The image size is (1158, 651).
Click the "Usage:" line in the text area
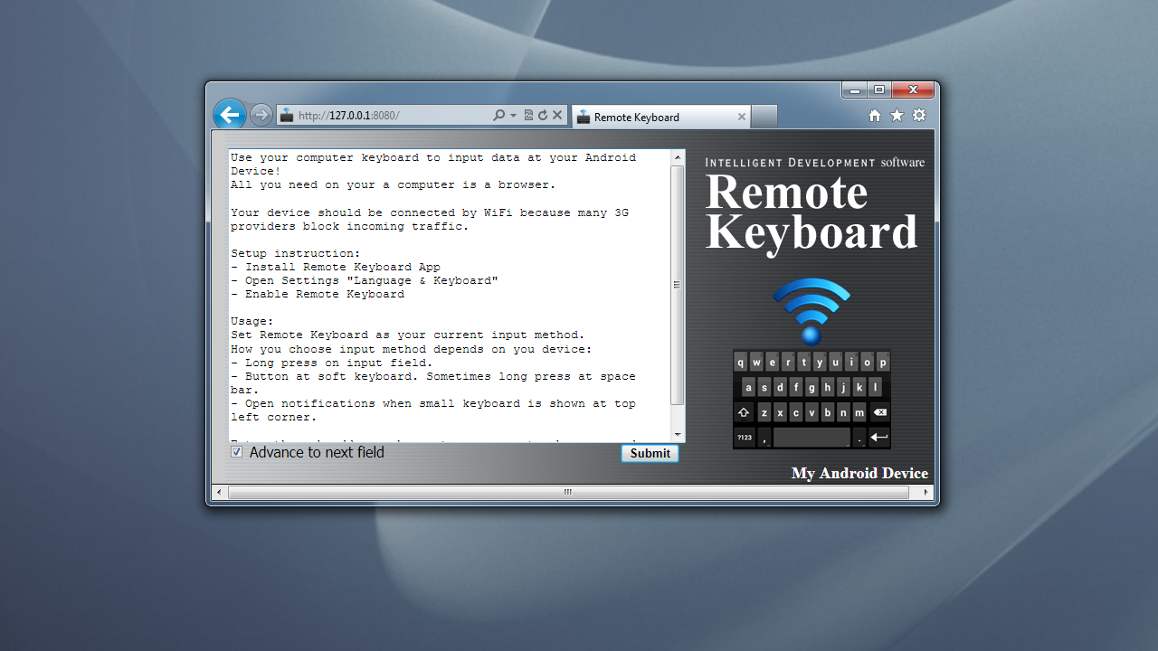click(x=252, y=321)
